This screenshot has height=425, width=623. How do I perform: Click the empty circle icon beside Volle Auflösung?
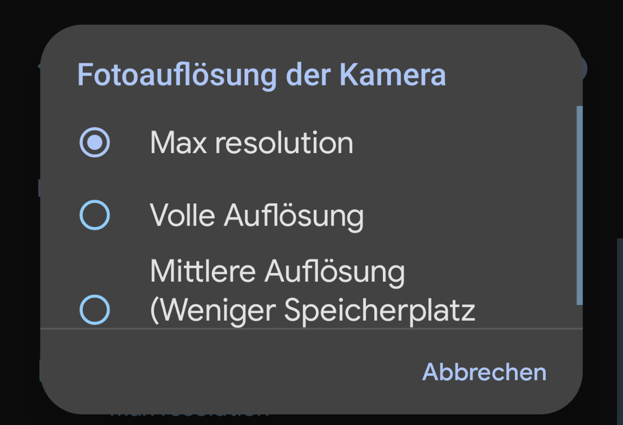point(95,216)
